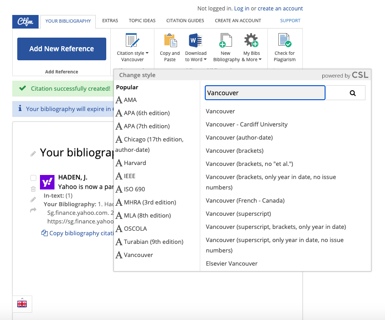Viewport: 385px width, 320px height.
Task: Click the Check for Plagiarism icon
Action: click(285, 40)
